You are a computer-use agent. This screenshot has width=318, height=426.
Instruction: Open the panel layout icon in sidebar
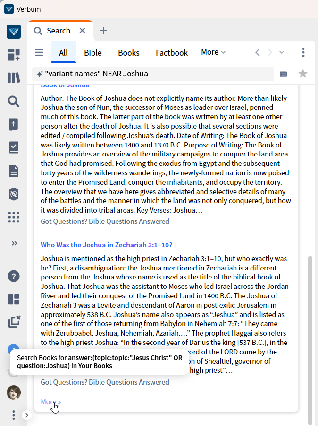[14, 299]
